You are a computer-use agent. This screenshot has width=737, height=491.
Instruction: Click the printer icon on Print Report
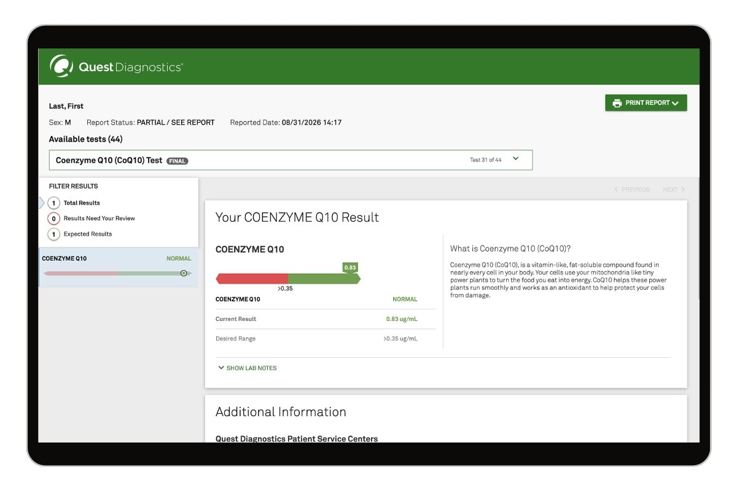617,103
